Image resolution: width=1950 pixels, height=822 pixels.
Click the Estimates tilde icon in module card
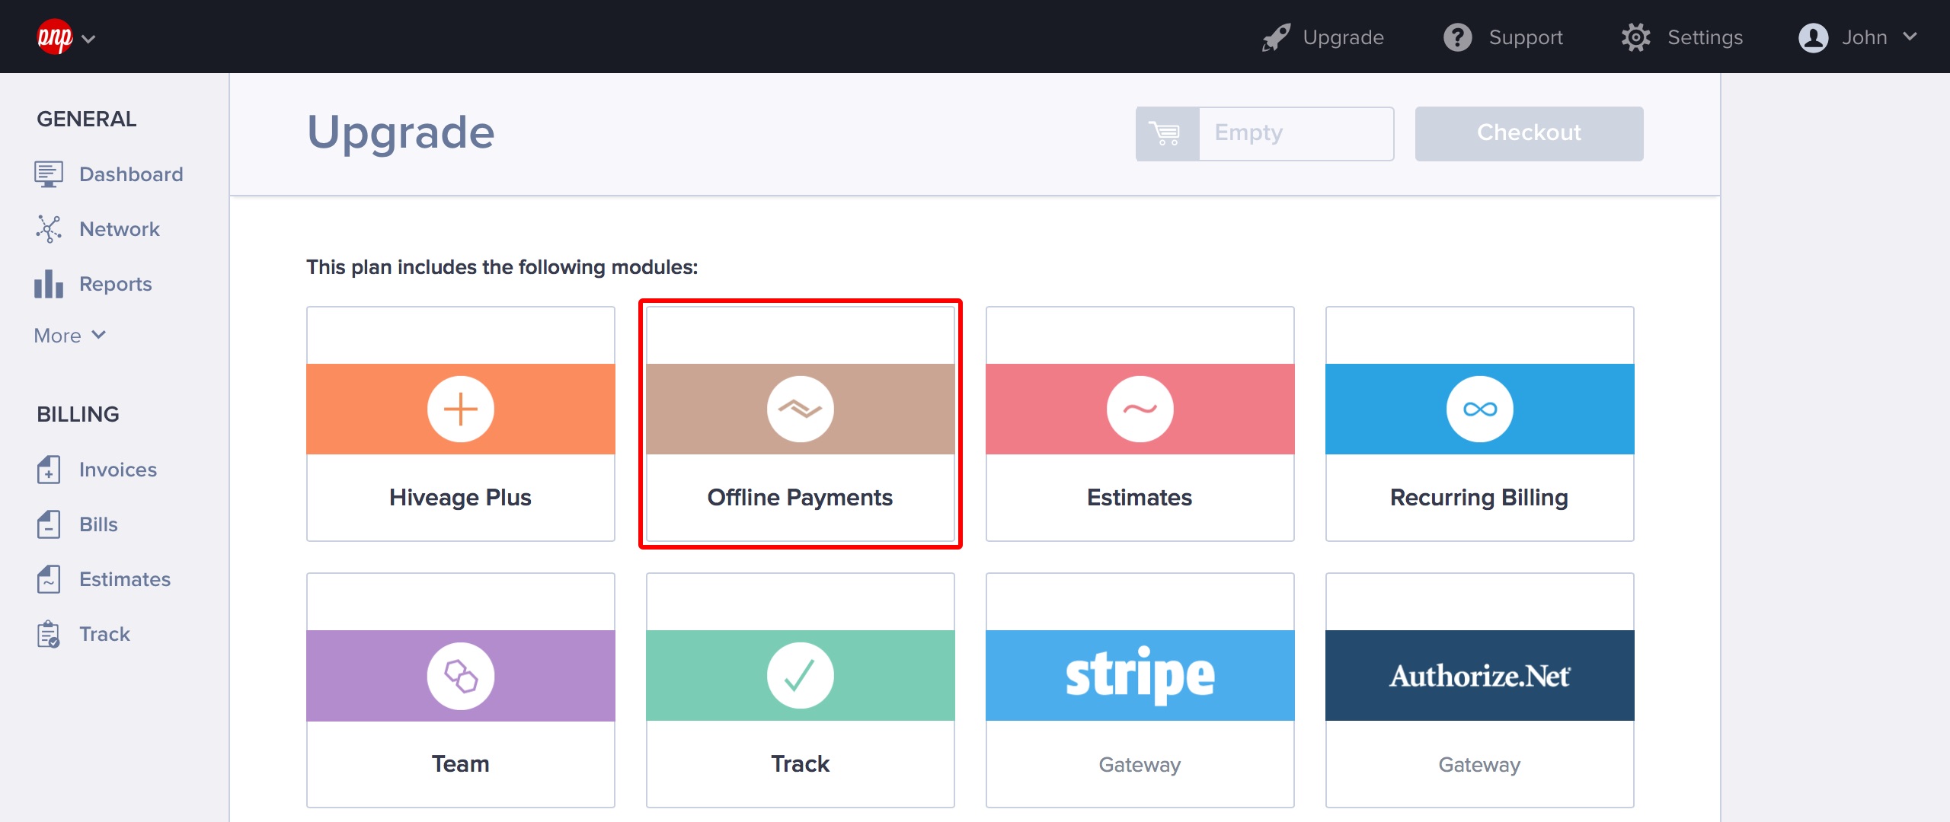click(x=1140, y=409)
